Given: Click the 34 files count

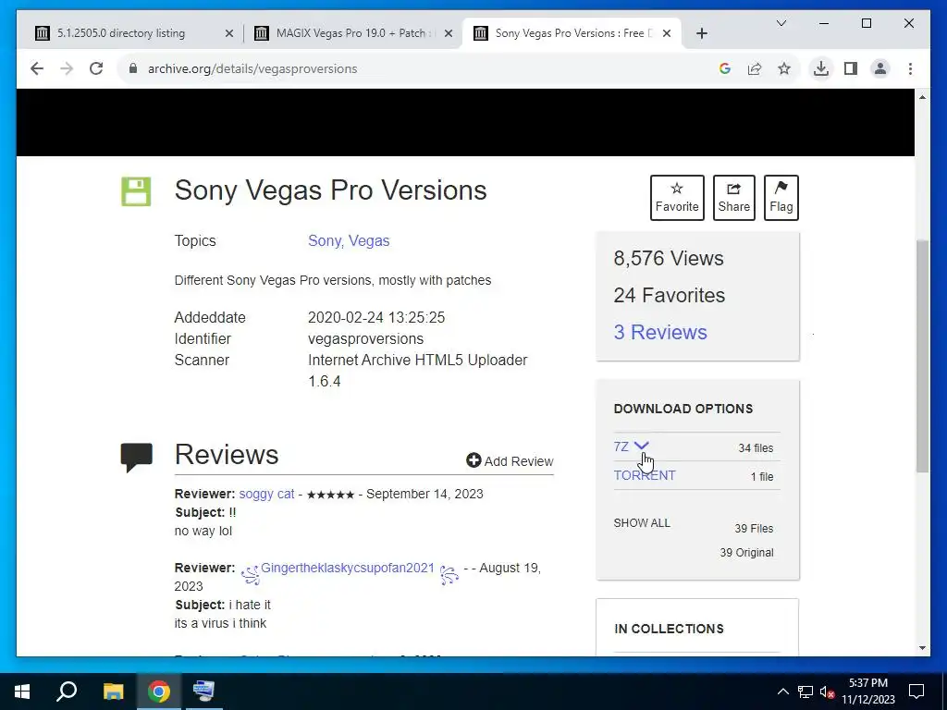Looking at the screenshot, I should [756, 448].
